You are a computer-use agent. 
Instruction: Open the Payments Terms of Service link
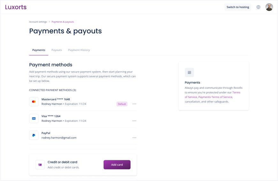(x=215, y=97)
